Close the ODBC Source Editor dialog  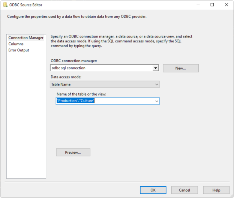(x=226, y=5)
